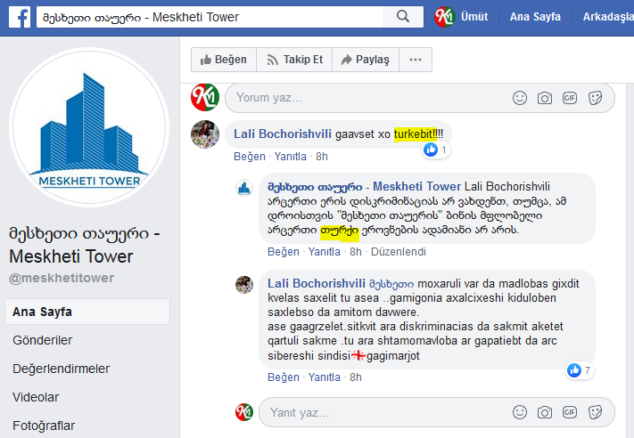Screen dimensions: 634x438
Task: Open sticker picker in Yorum yaz box
Action: 595,98
